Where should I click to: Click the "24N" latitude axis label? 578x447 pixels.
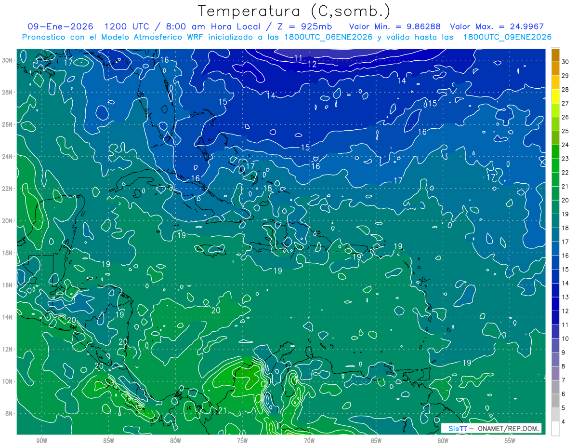tap(8, 157)
